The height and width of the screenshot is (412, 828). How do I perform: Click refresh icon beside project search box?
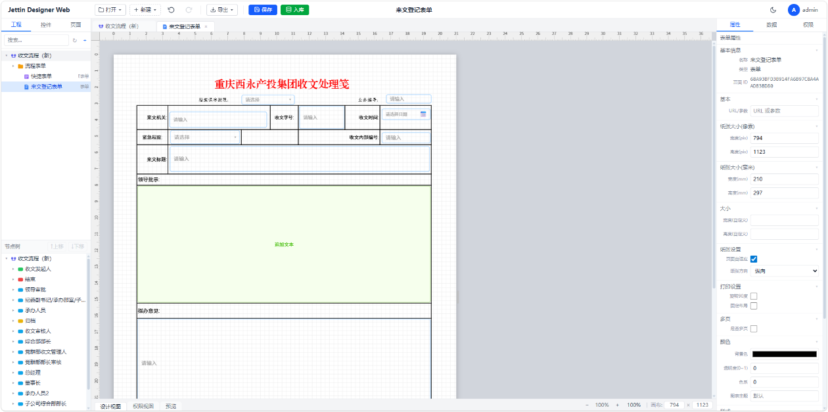click(74, 41)
